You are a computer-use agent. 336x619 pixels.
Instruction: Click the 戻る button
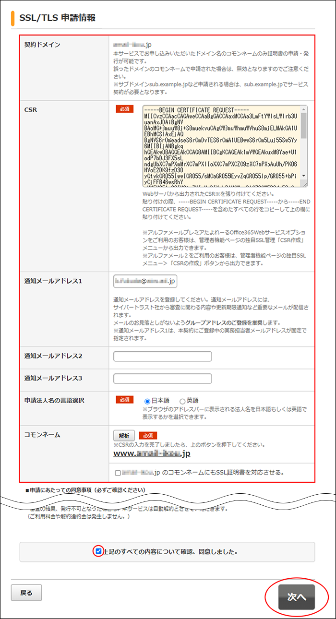(x=26, y=593)
